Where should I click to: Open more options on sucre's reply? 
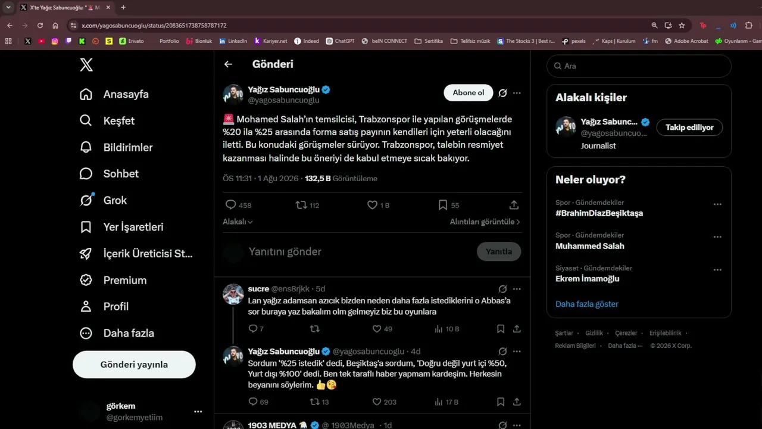click(517, 289)
